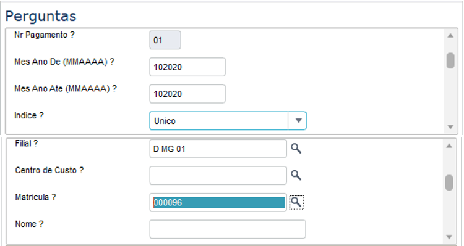Click the upper panel's scroll-up arrow

coord(450,35)
